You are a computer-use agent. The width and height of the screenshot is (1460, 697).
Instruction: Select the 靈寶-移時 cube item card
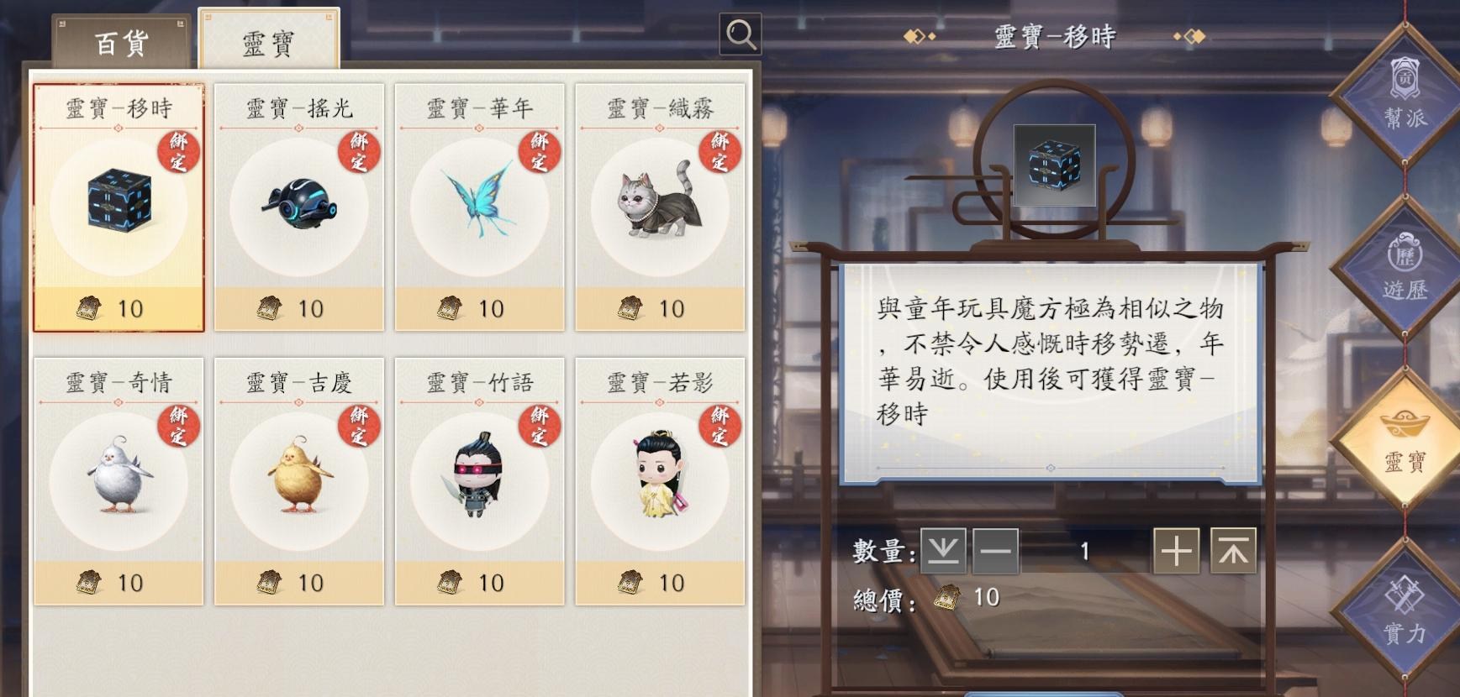(x=119, y=207)
